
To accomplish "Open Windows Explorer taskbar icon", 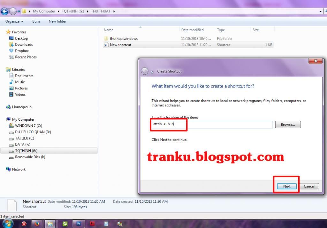I will 50,224.
